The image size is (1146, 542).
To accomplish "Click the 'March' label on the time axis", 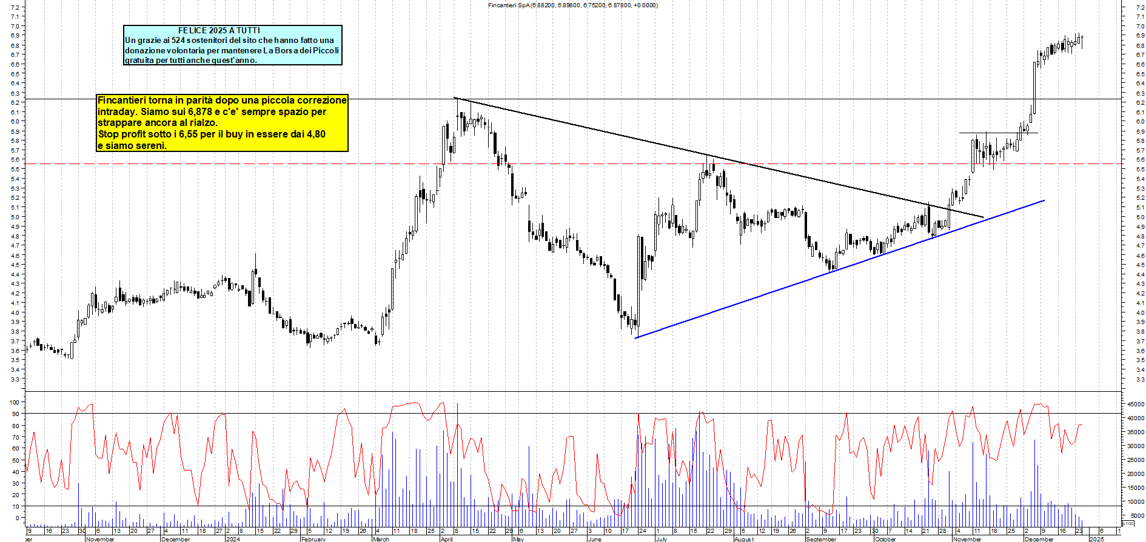I will (x=381, y=539).
